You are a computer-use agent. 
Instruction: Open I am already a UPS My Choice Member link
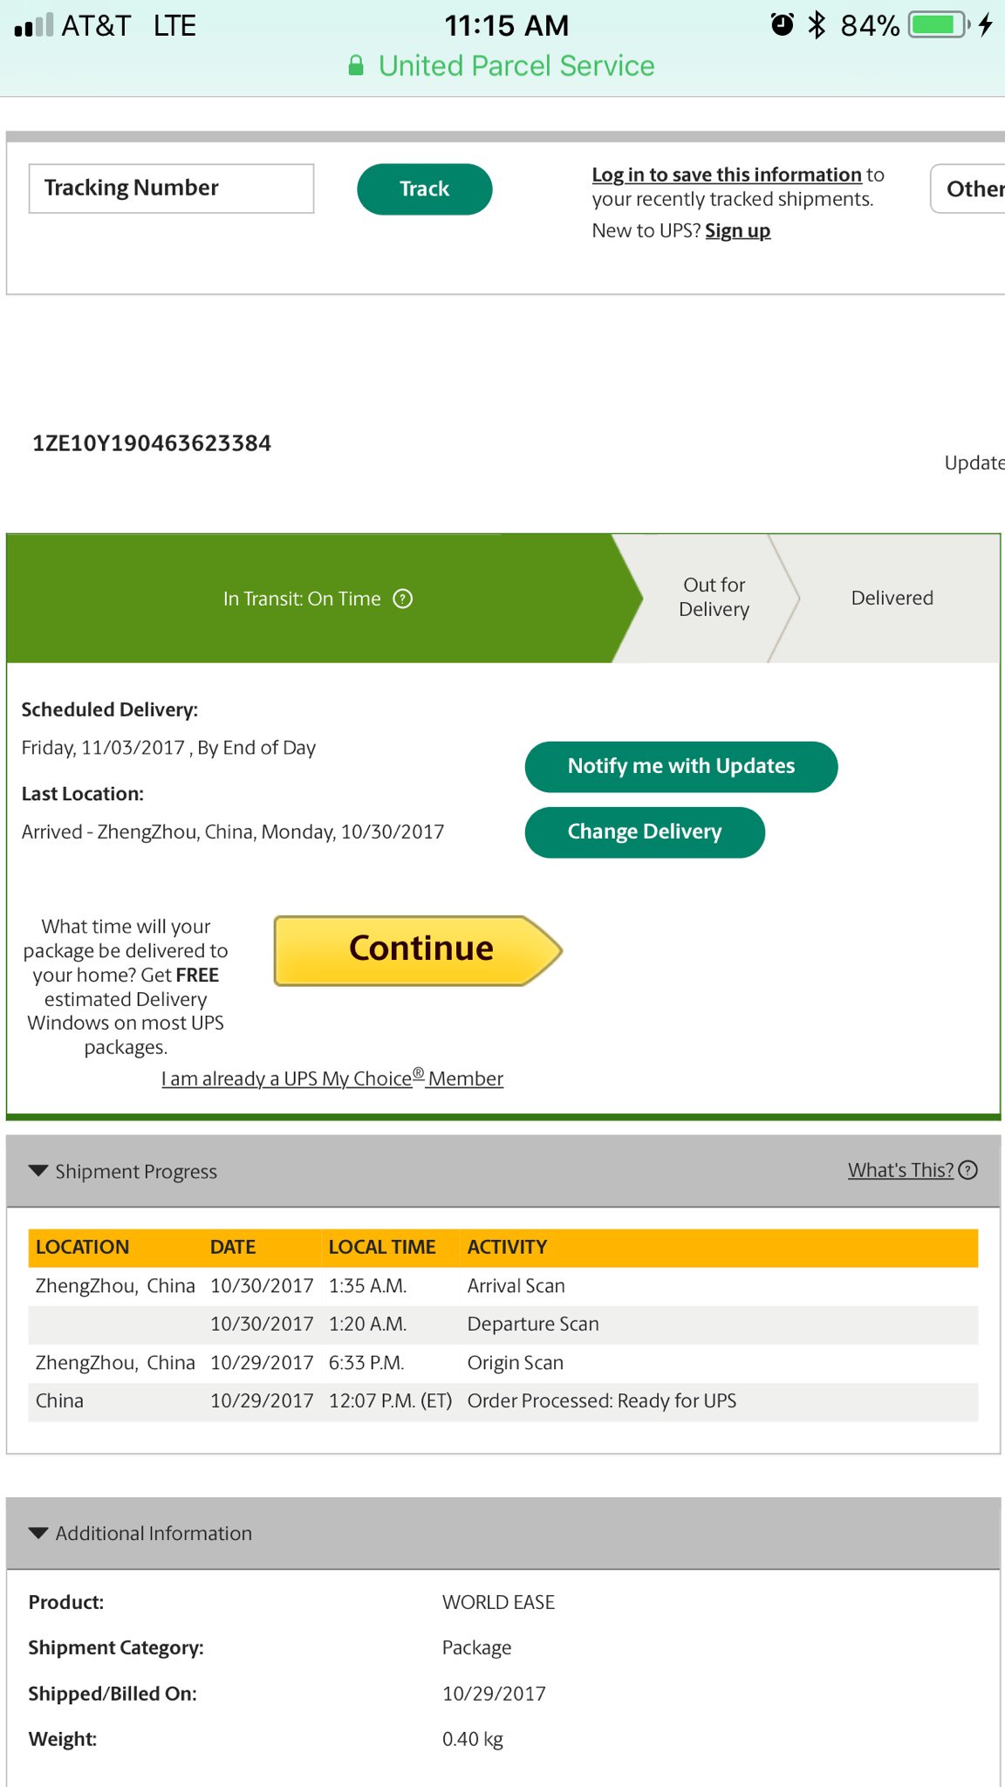click(x=332, y=1078)
